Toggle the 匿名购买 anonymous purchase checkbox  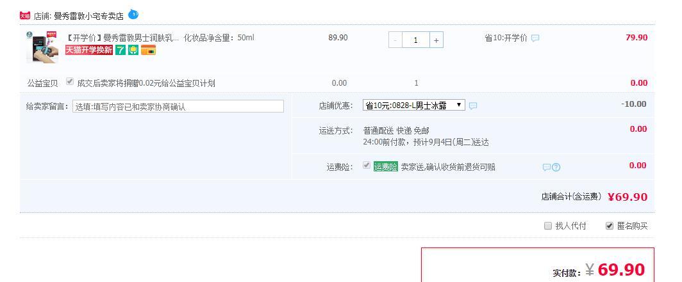click(x=610, y=226)
